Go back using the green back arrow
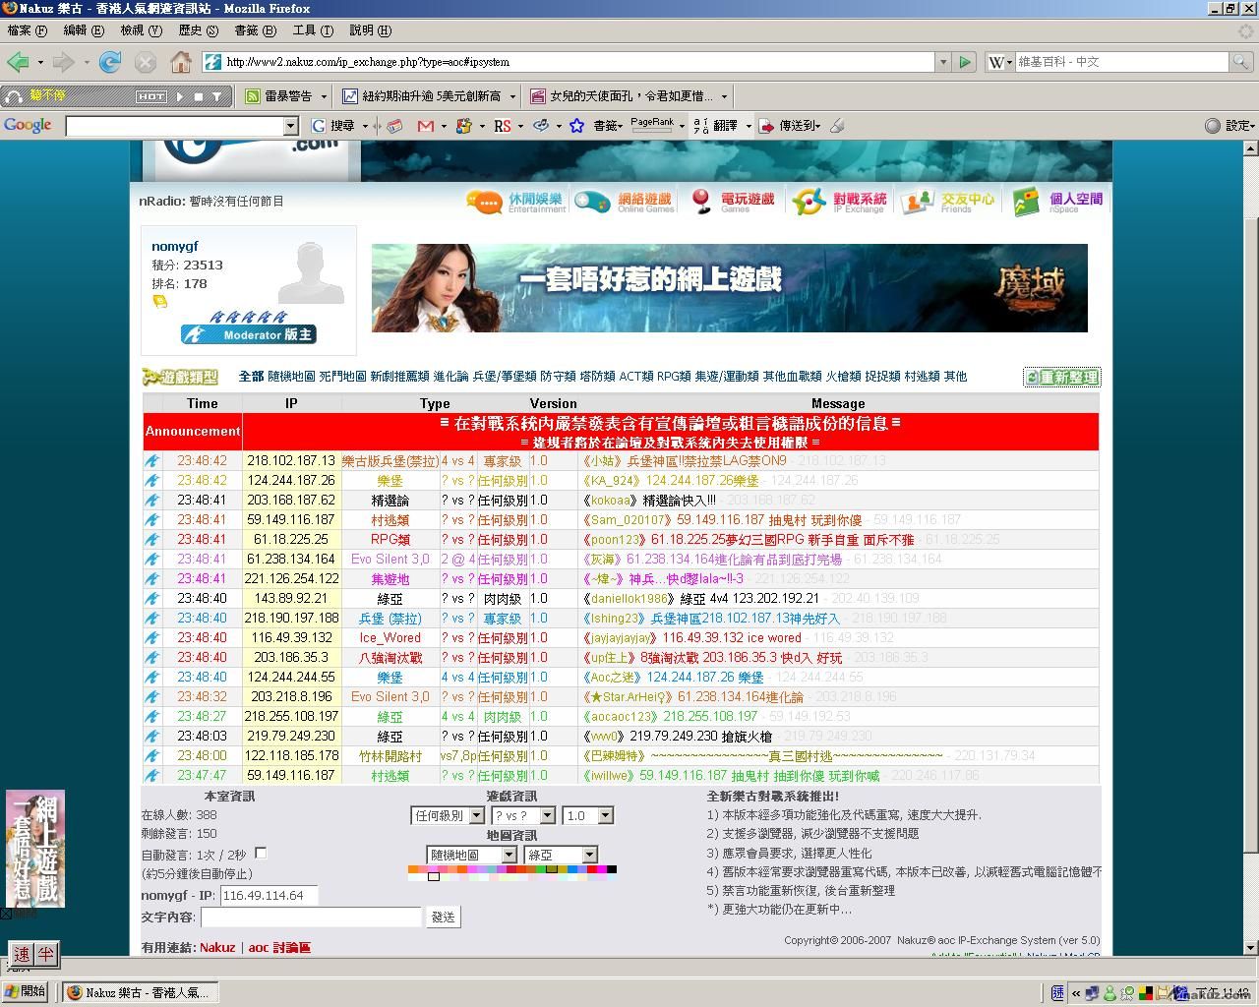Viewport: 1259px width, 1007px height. [x=18, y=62]
